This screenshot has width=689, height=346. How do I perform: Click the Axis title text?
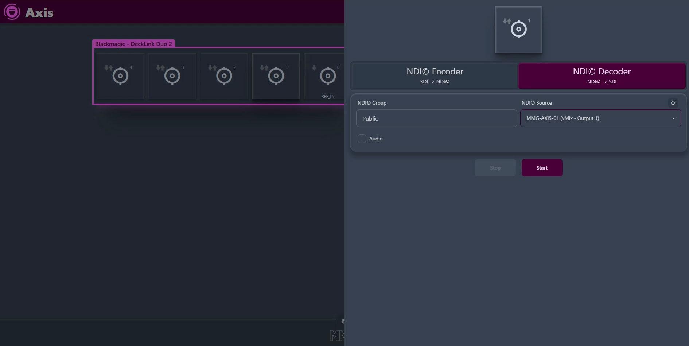39,13
